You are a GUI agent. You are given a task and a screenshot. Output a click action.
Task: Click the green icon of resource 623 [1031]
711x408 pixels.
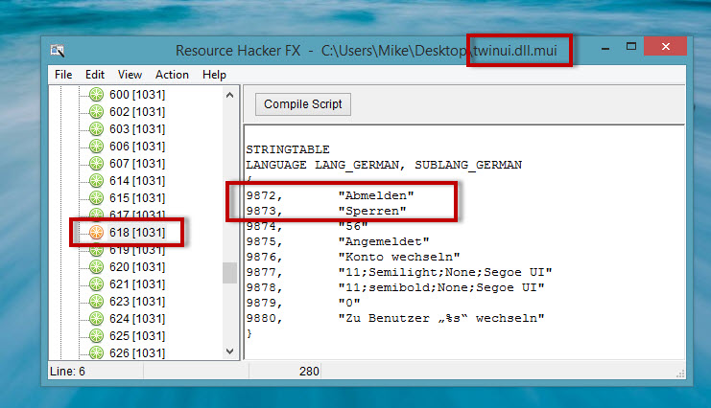96,301
